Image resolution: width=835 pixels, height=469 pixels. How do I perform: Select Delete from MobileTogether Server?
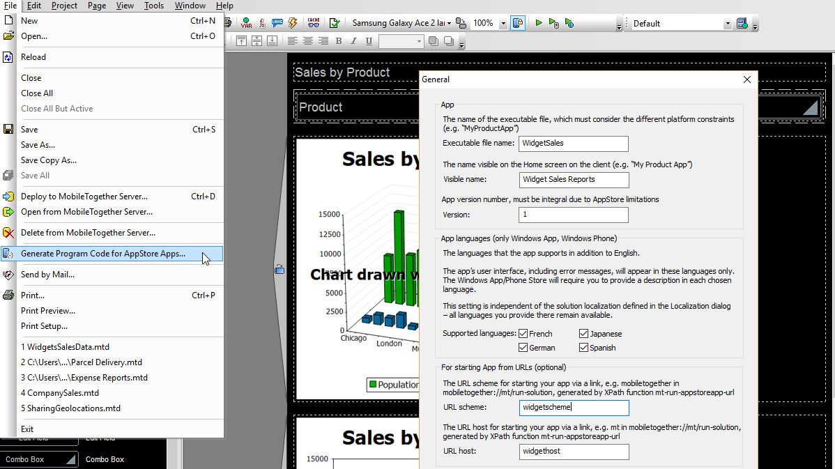(x=112, y=233)
